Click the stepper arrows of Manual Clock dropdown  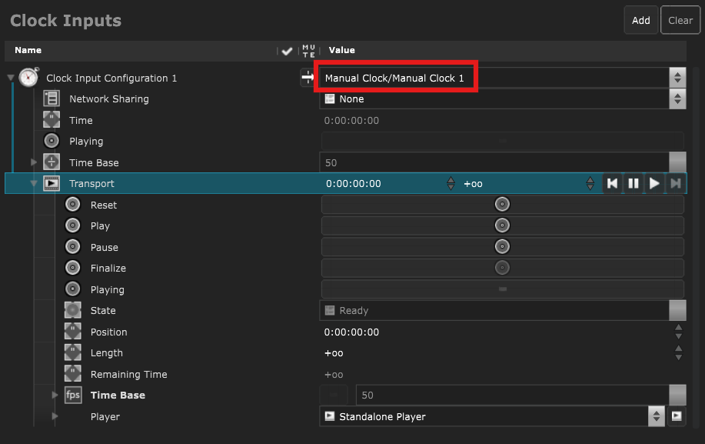(x=677, y=78)
